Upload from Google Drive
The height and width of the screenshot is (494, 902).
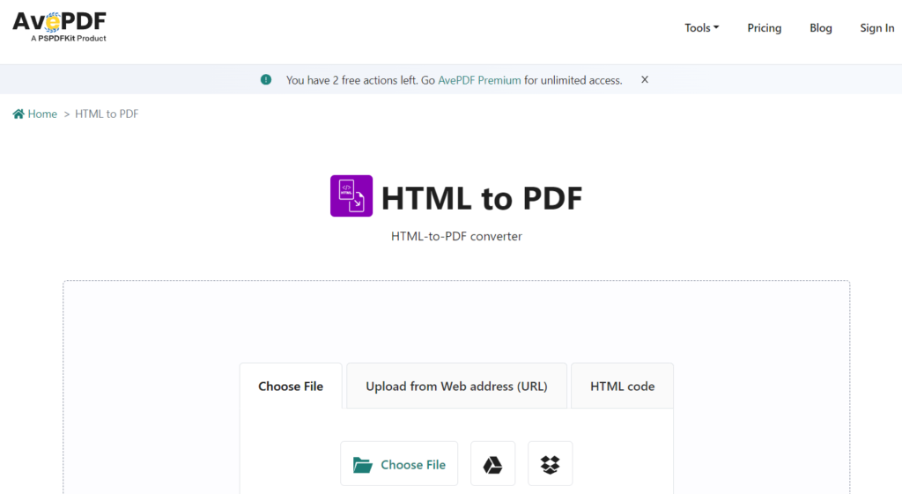click(493, 464)
